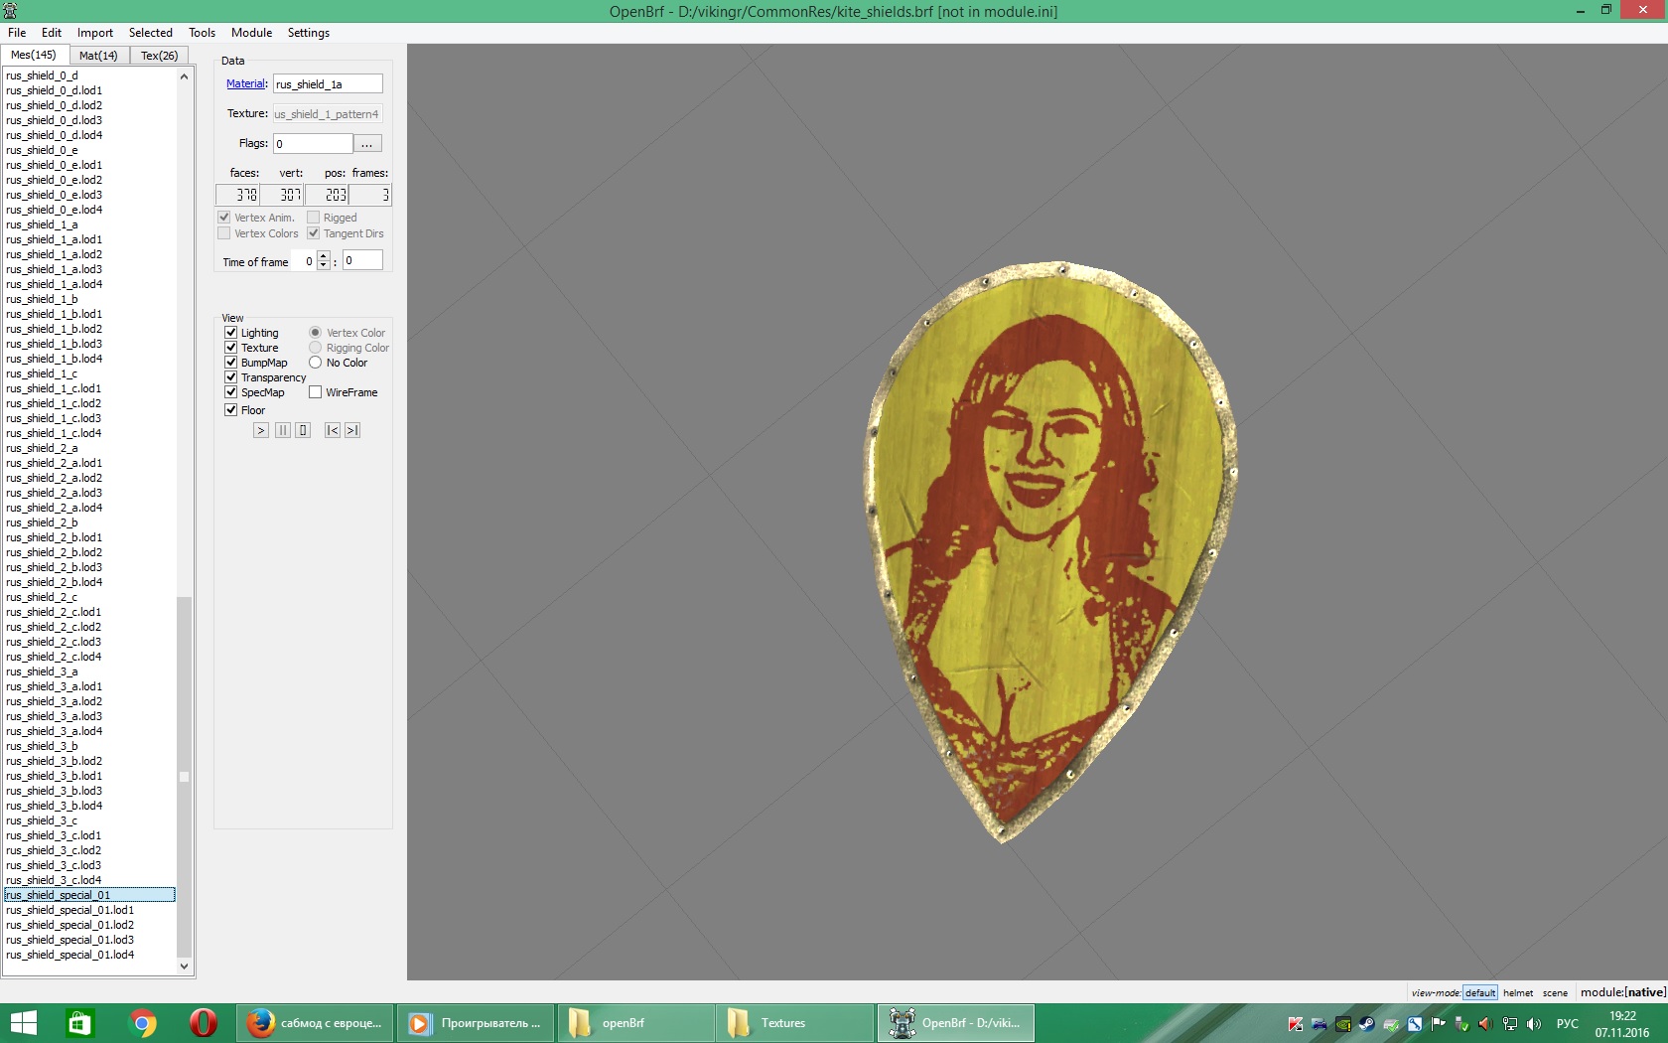Viewport: 1668px width, 1043px height.
Task: Select the No Color radio button
Action: 315,363
